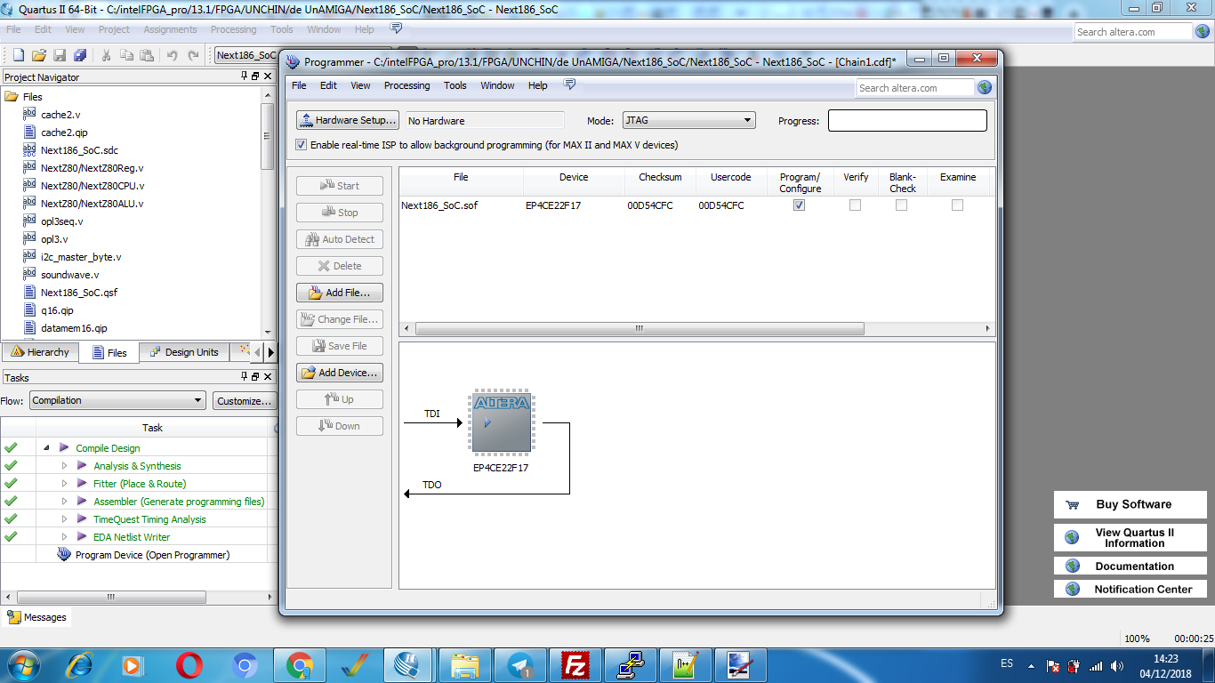Select Next186_SoC.sdc file in list
The width and height of the screenshot is (1215, 683).
click(x=79, y=150)
